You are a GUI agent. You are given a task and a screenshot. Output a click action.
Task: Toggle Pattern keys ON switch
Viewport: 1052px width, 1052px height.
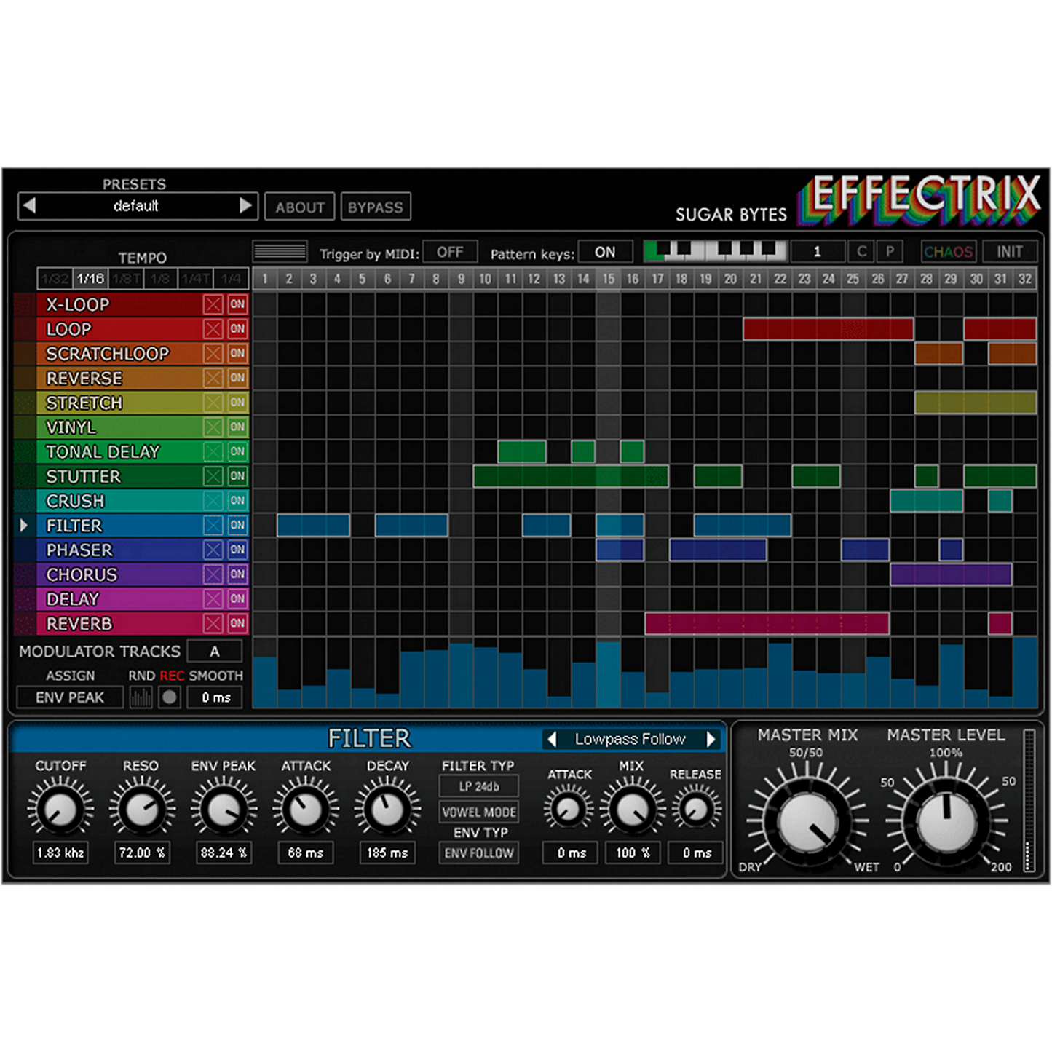pyautogui.click(x=604, y=252)
